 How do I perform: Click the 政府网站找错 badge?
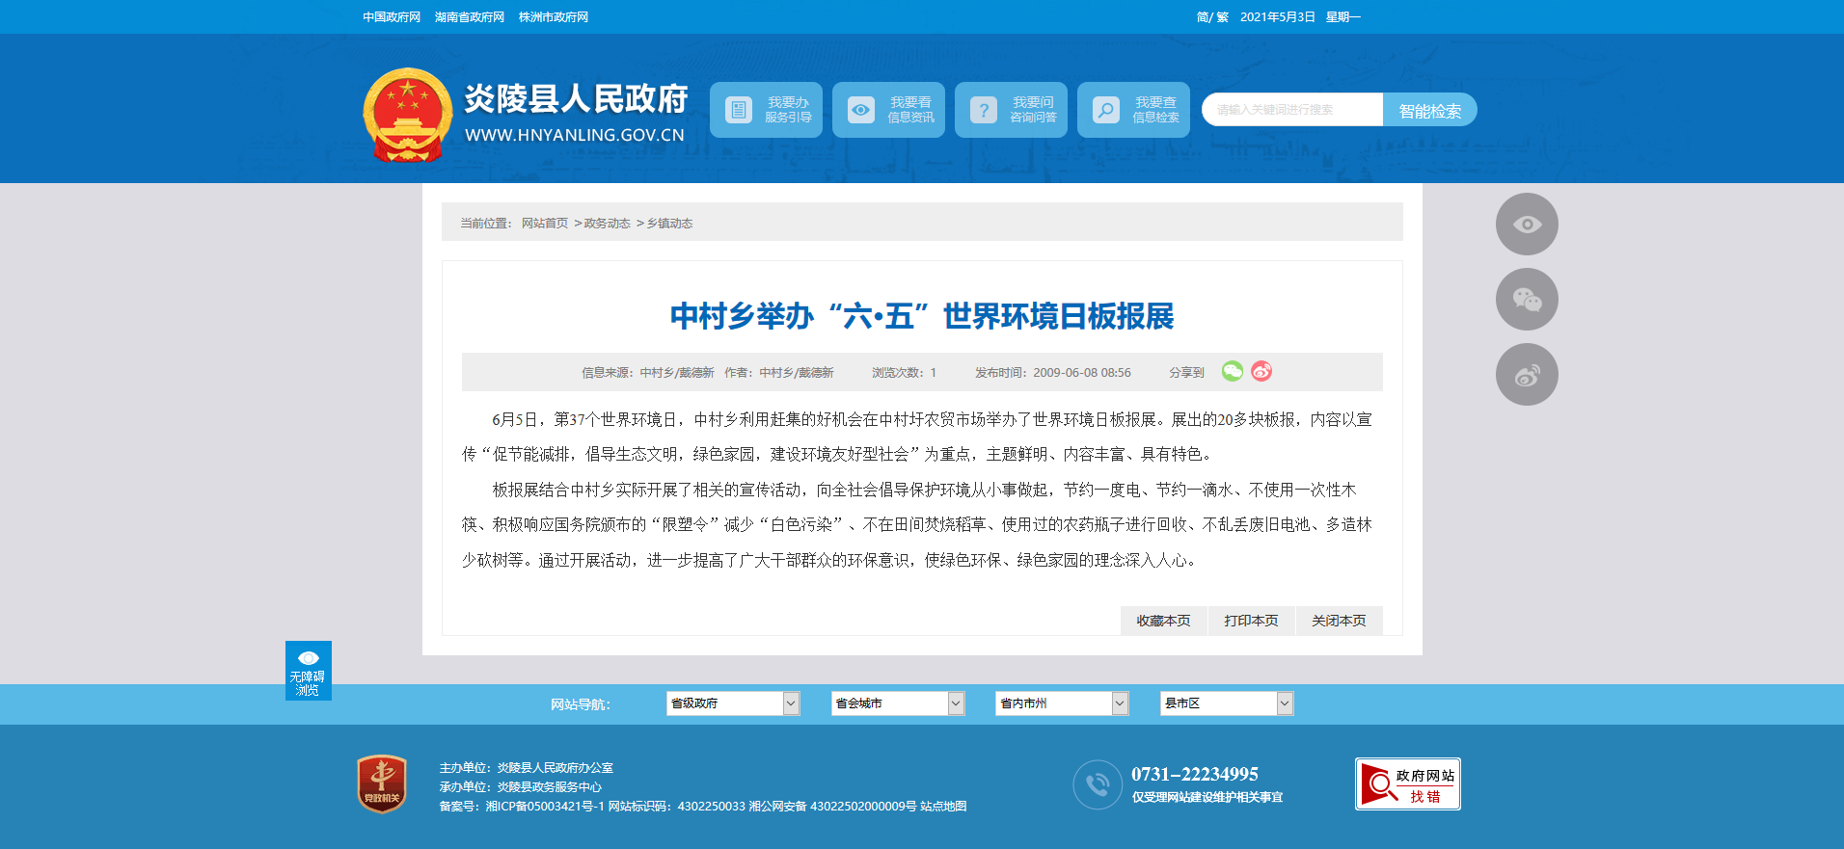[1407, 783]
